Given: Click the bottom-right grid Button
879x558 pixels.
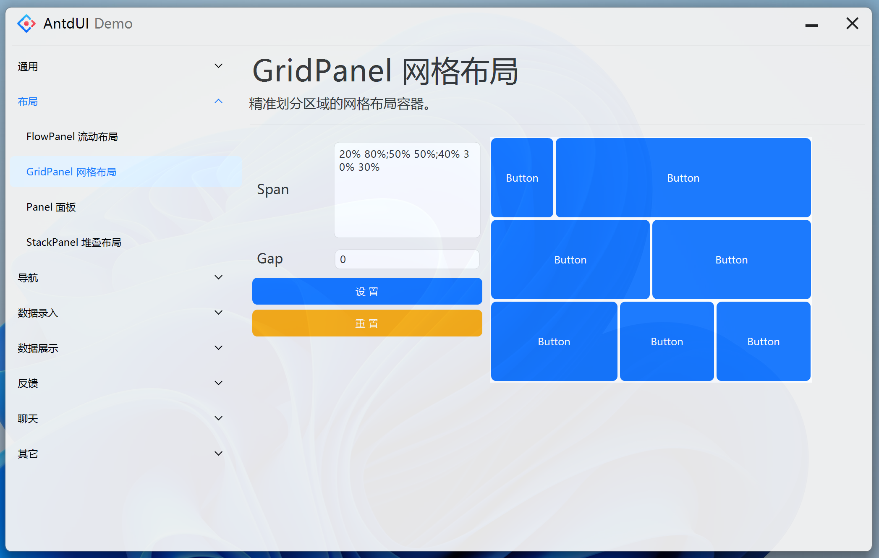Looking at the screenshot, I should [763, 342].
